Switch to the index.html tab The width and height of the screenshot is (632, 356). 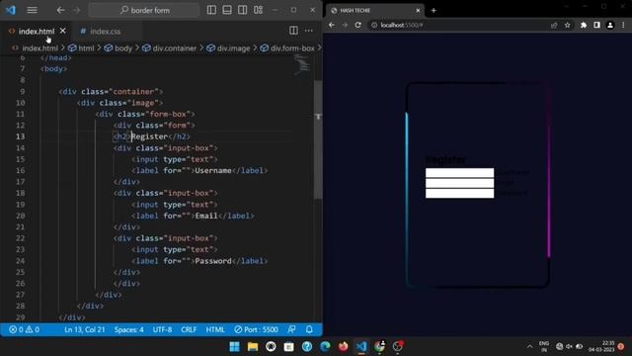point(37,31)
